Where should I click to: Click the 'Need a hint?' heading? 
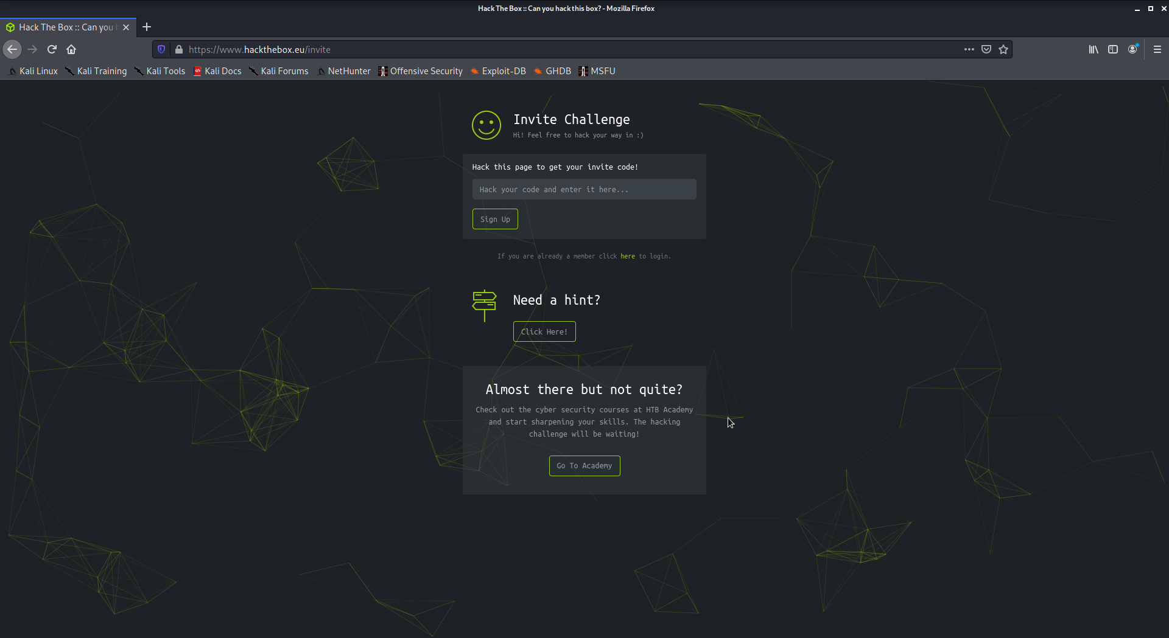pos(556,300)
